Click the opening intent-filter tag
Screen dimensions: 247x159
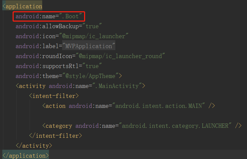click(x=54, y=96)
